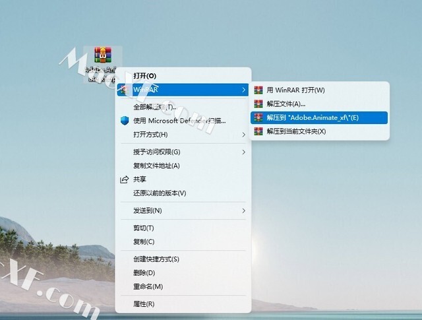Expand the WinRAR submenu arrow
422x320 pixels.
coord(243,90)
